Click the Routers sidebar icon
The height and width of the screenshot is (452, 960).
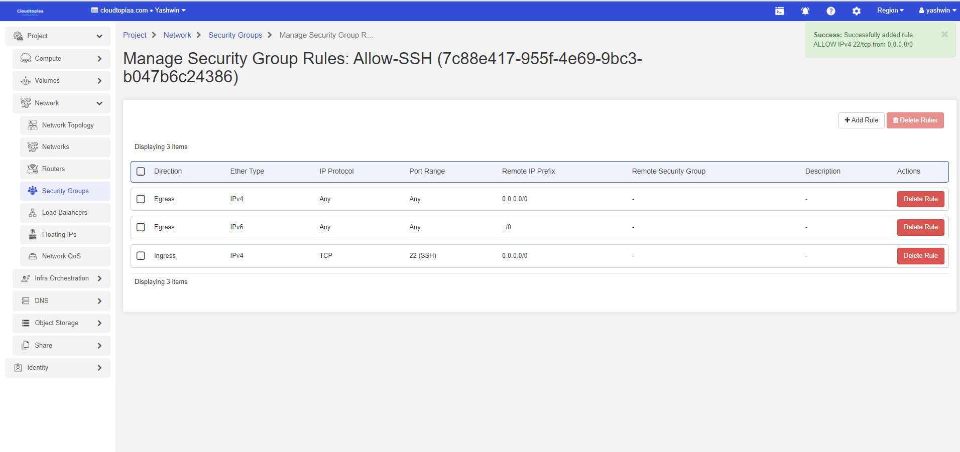point(33,169)
